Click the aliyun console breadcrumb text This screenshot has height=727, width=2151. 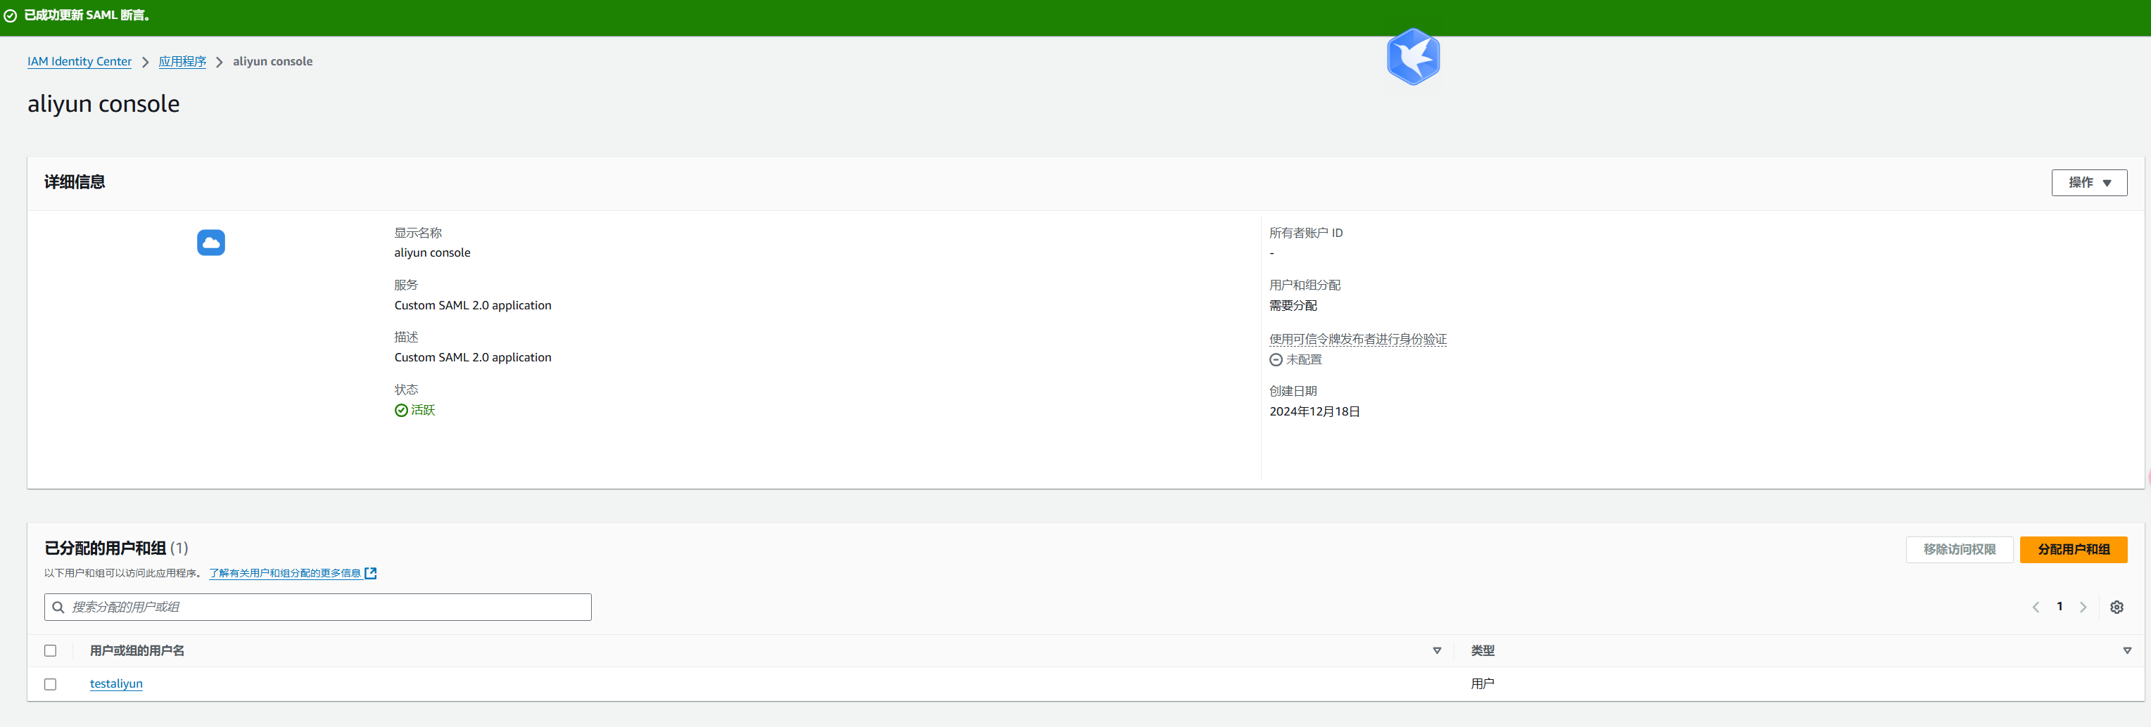pos(272,62)
